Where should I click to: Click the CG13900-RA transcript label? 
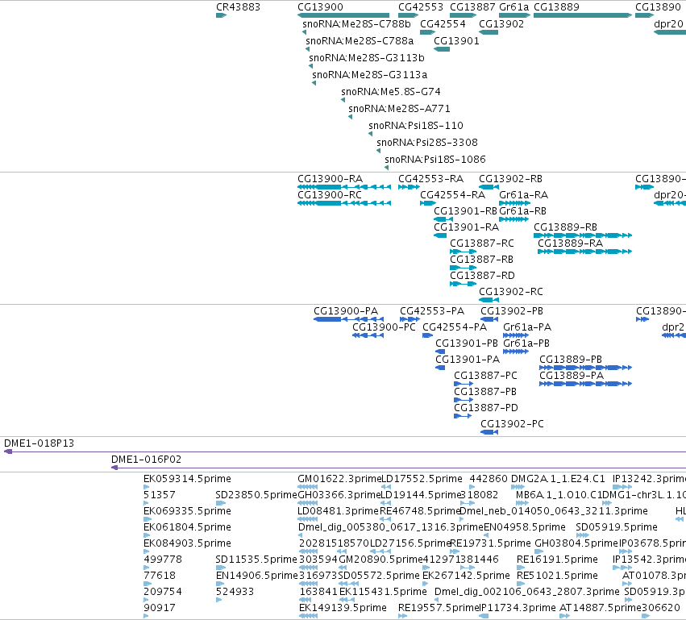tap(330, 178)
